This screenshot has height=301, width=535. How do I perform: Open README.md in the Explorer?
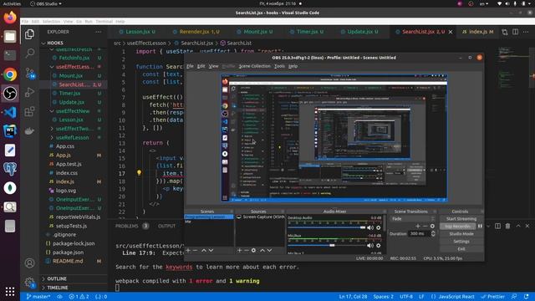tap(68, 261)
